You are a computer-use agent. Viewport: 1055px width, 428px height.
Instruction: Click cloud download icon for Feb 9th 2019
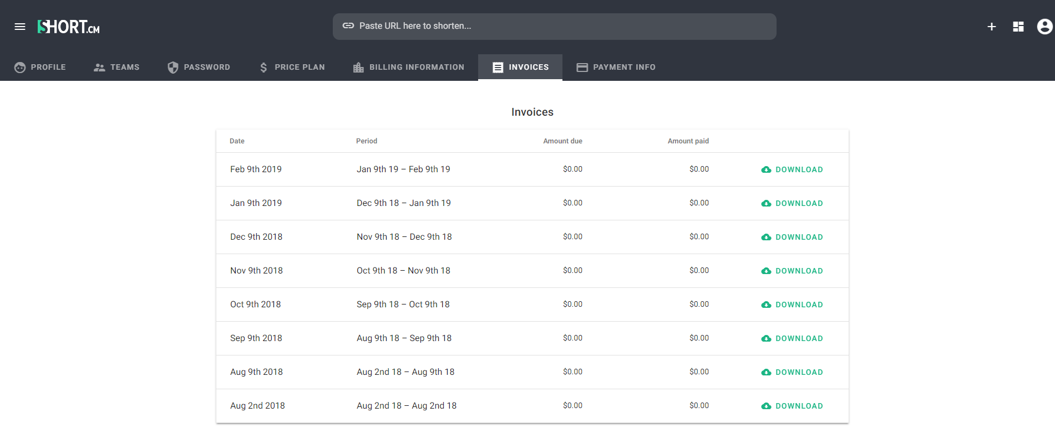point(766,169)
